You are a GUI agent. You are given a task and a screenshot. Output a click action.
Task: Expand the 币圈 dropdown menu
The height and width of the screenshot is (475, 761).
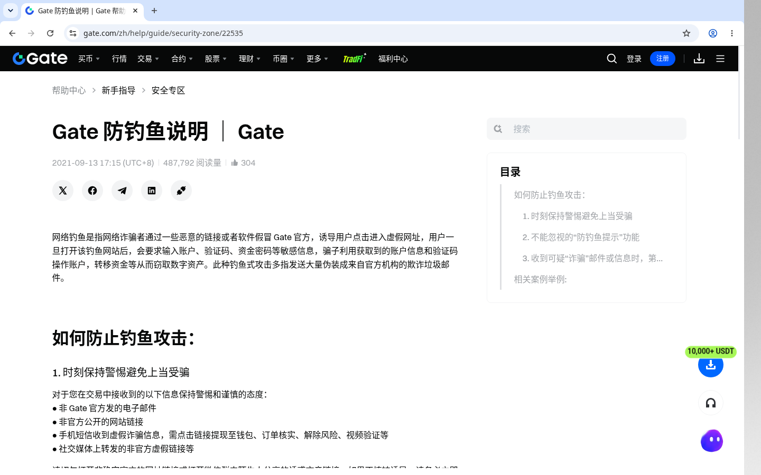pyautogui.click(x=284, y=59)
